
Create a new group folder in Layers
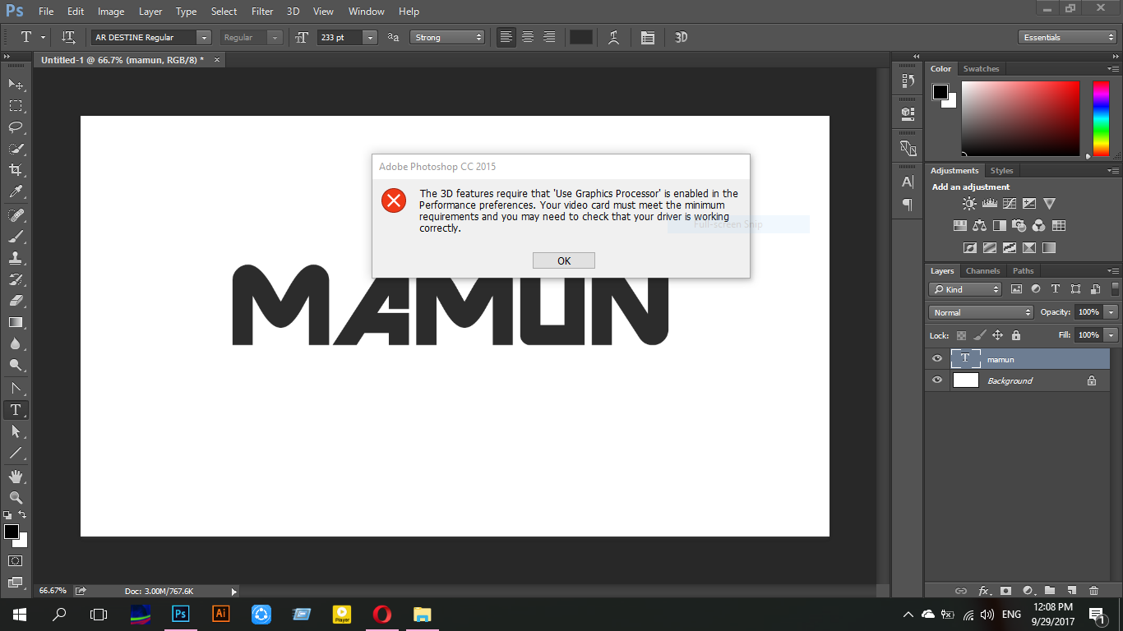coord(1050,590)
